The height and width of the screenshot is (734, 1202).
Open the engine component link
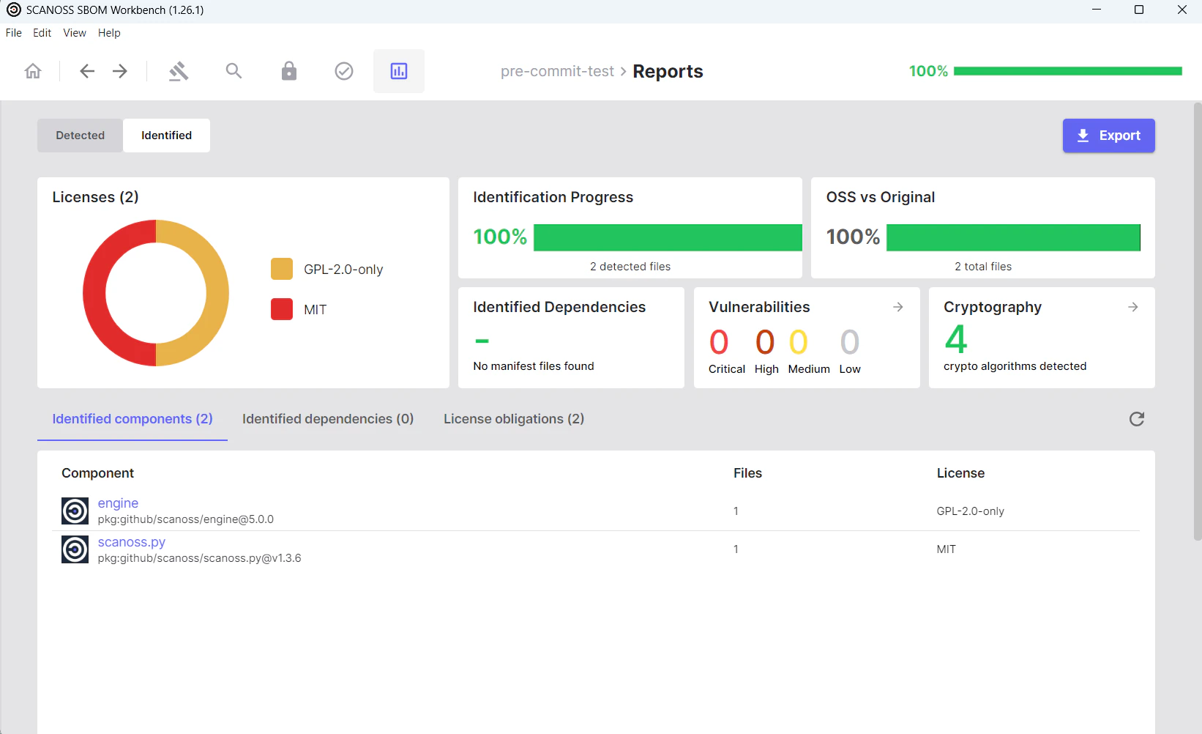pyautogui.click(x=118, y=503)
